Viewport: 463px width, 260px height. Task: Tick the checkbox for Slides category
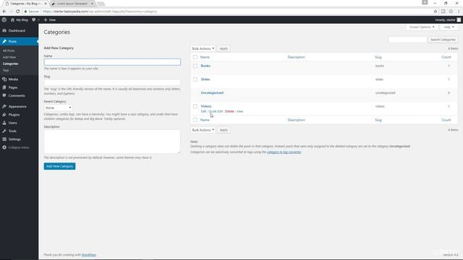coord(195,79)
